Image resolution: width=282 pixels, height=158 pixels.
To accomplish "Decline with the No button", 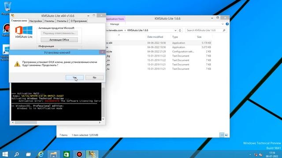I will point(94,78).
